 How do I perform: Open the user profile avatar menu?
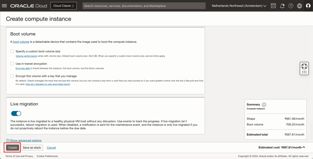tap(308, 6)
